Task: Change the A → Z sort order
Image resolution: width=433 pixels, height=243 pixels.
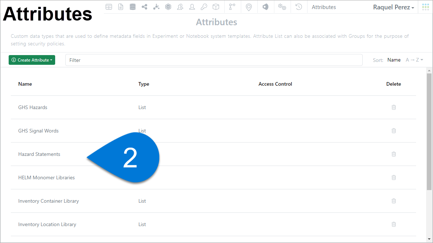Action: click(414, 60)
